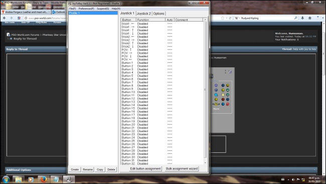
Task: Switch to the Joystick 2 tab
Action: pos(143,14)
